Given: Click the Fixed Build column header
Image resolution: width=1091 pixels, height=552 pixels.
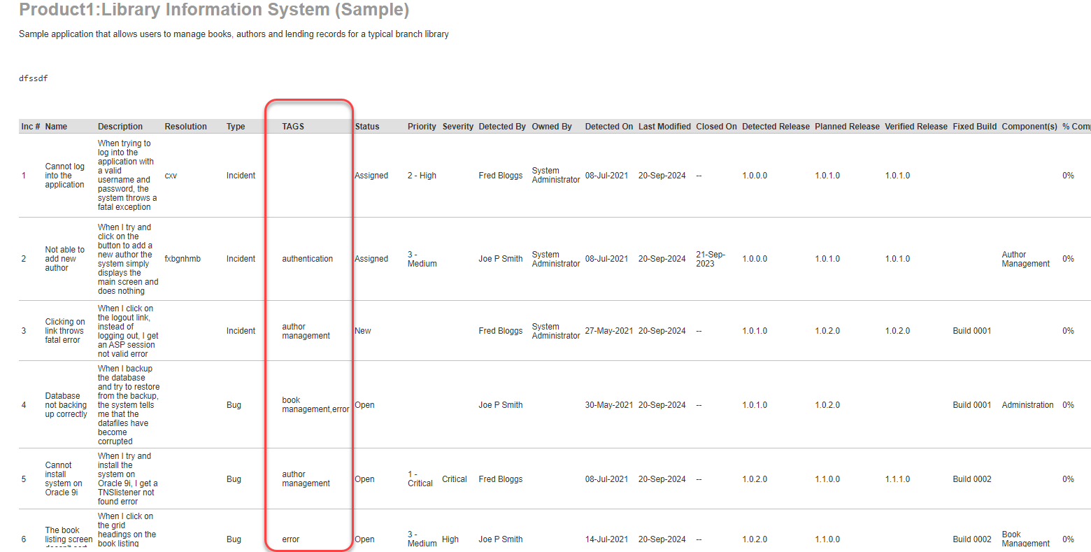Looking at the screenshot, I should click(974, 127).
